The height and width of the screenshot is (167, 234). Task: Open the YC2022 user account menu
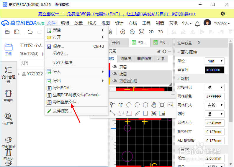click(x=222, y=23)
